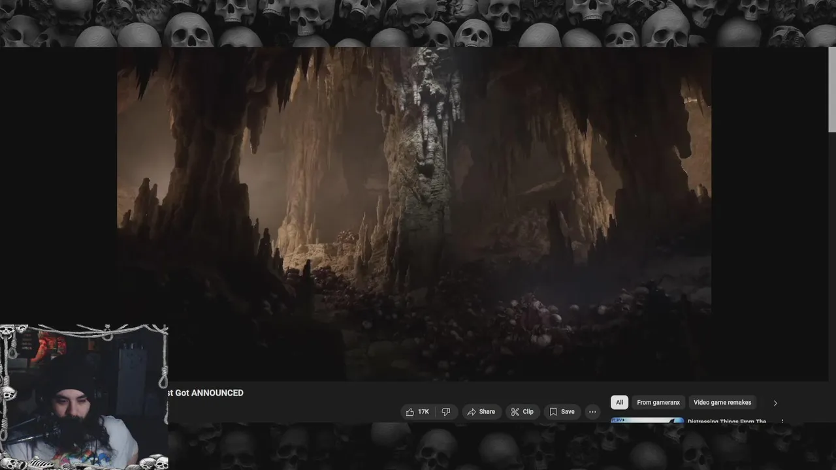Click the video title ending in Got ANNOUNCED
This screenshot has width=836, height=470.
click(206, 393)
